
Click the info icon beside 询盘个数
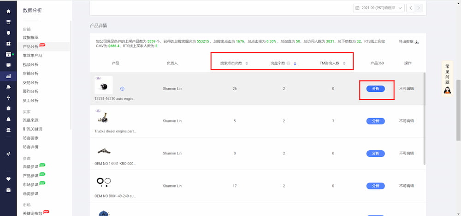(x=289, y=63)
